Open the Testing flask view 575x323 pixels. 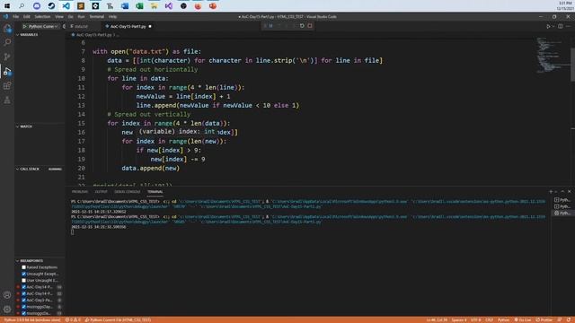(x=7, y=100)
